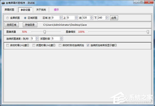155x106 pixels.
Task: Click the camera app icon in title bar
Action: 3,3
